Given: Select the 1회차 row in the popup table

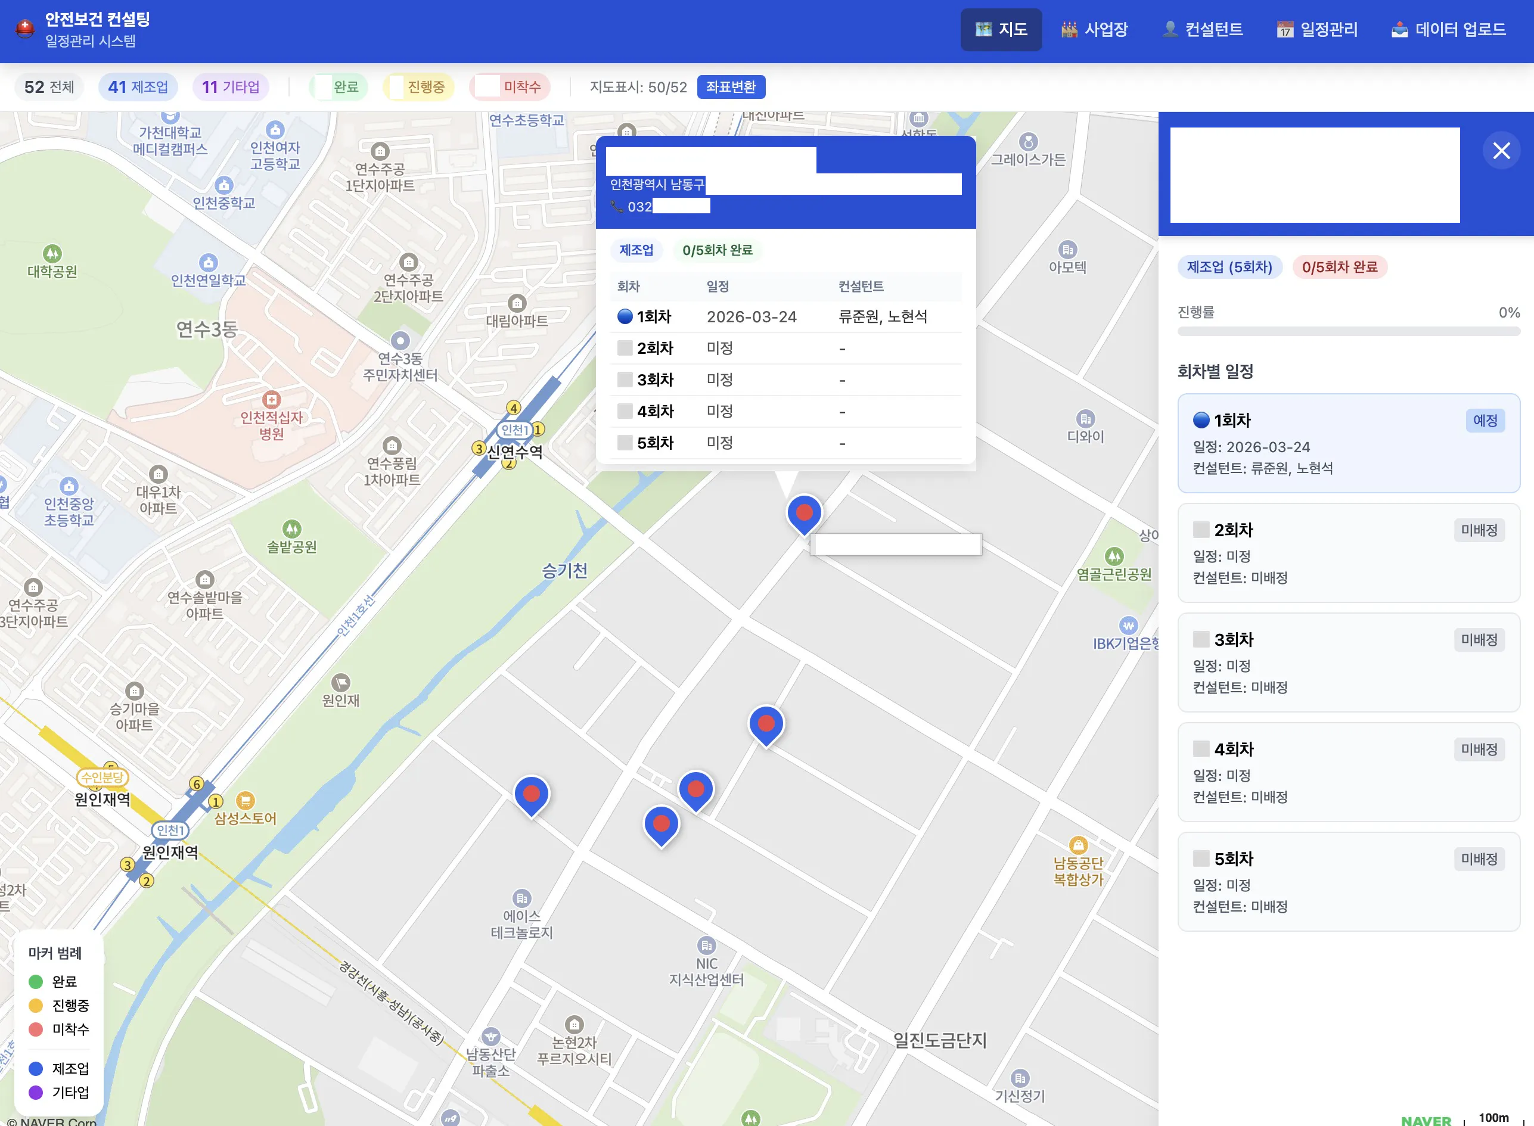Looking at the screenshot, I should point(785,317).
